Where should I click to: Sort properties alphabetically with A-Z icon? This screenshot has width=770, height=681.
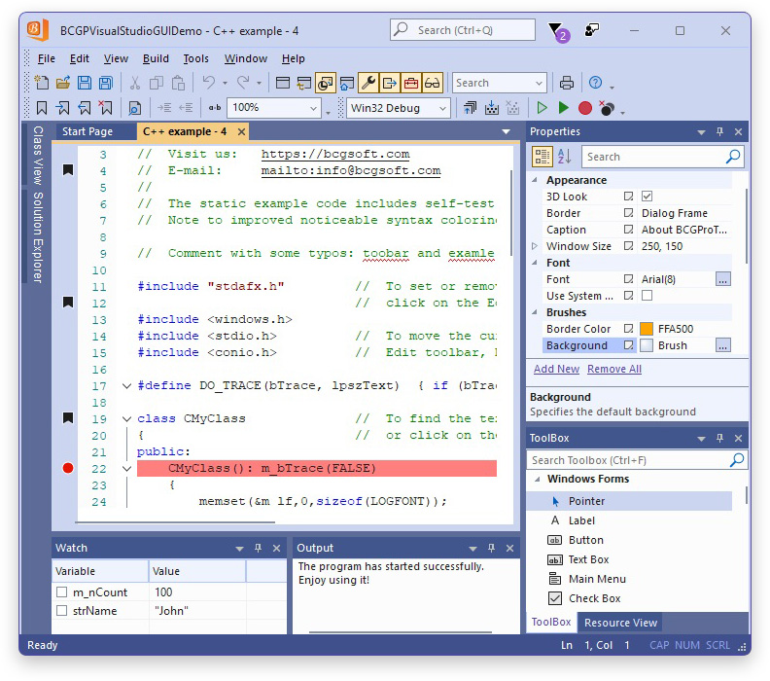point(565,157)
